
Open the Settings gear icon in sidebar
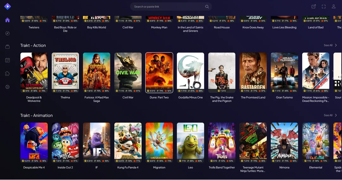8,87
